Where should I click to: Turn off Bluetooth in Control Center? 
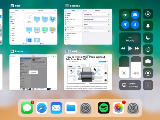click(135, 25)
